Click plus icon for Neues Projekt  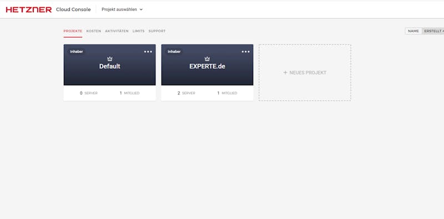(x=285, y=73)
